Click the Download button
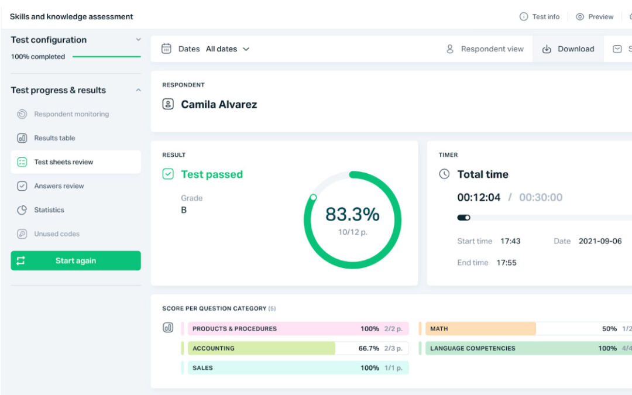 point(568,49)
